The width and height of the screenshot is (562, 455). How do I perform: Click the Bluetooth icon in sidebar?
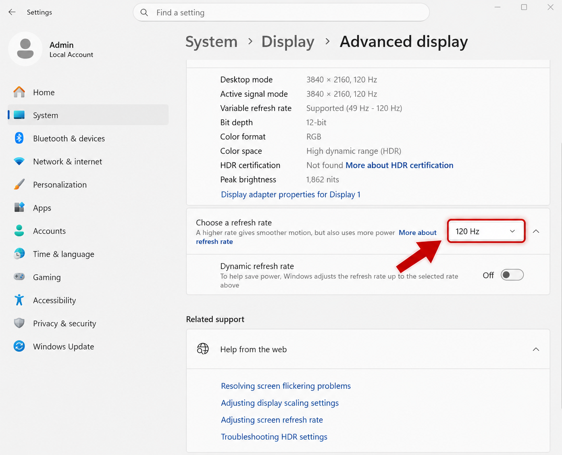point(19,138)
